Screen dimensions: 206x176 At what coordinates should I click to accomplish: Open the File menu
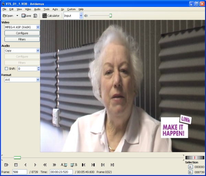(x=4, y=9)
